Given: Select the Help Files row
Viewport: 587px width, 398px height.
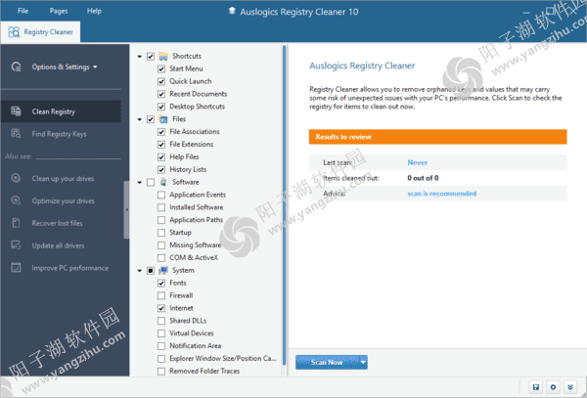Looking at the screenshot, I should [184, 156].
